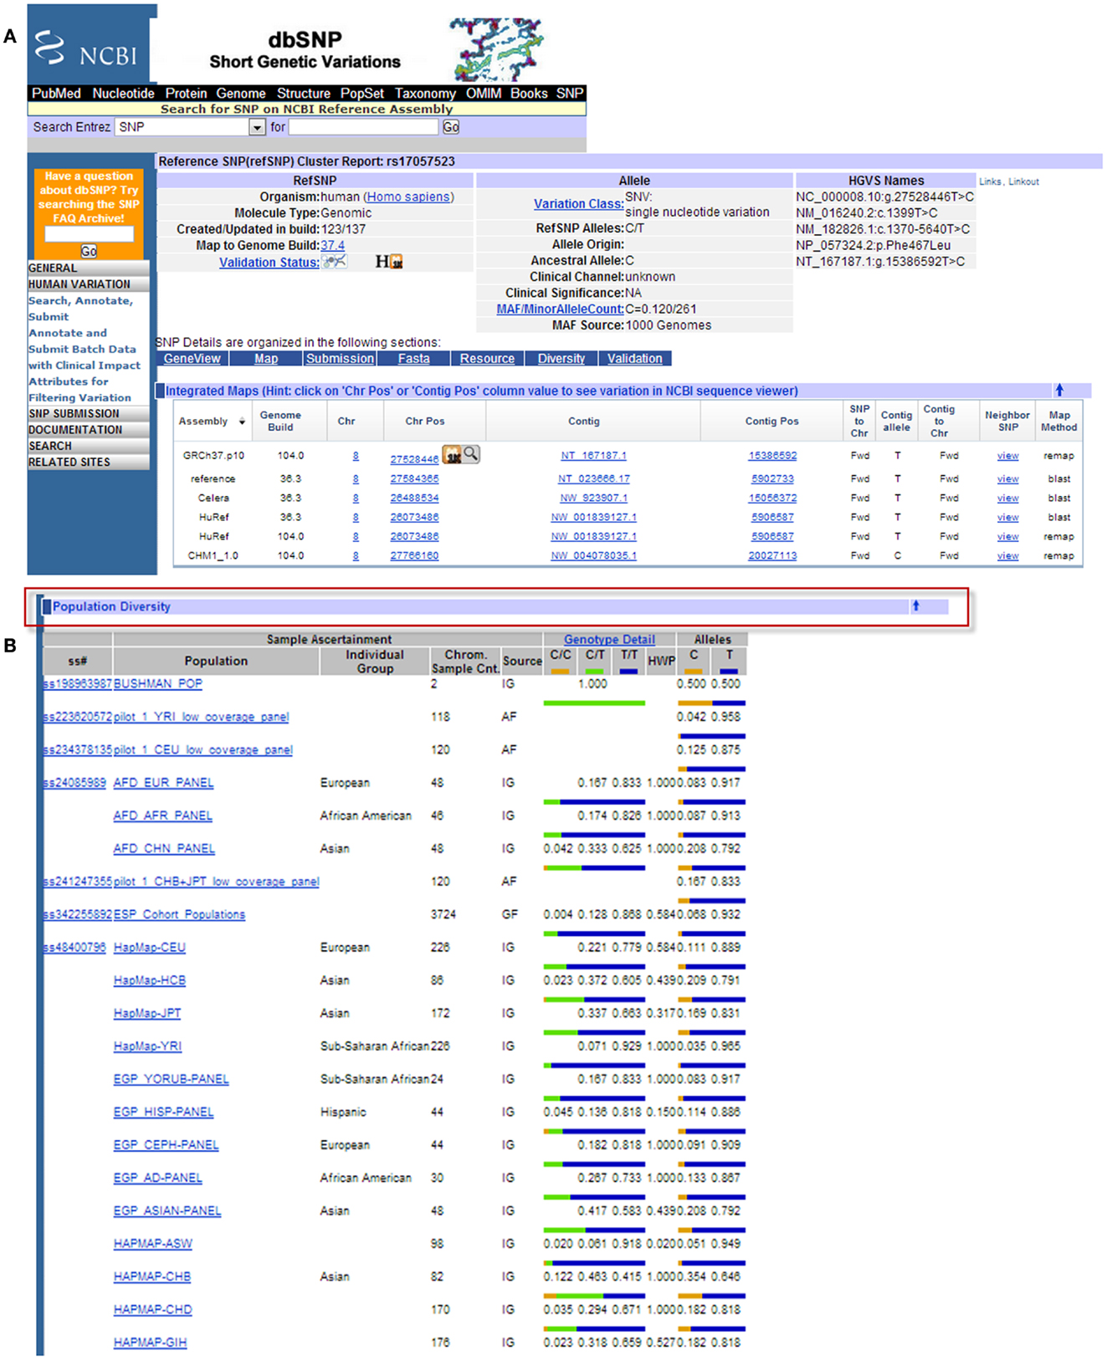
Task: Click the up arrow in Population Diversity header
Action: point(915,606)
